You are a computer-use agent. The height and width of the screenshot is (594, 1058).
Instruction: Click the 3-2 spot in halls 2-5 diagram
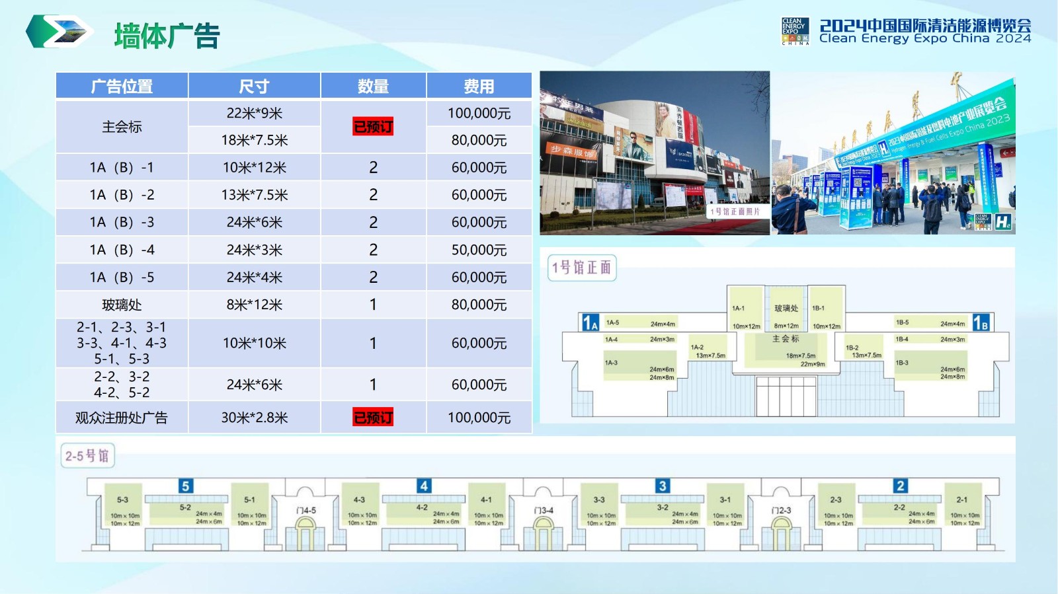pos(662,515)
